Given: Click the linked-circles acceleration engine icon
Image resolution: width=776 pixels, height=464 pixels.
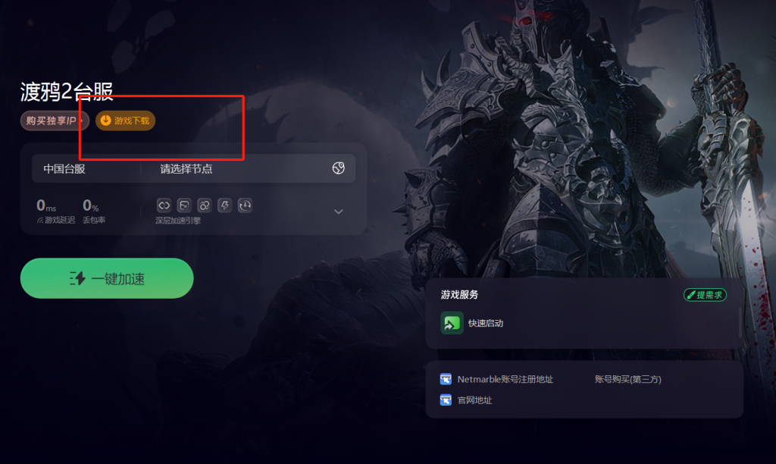Looking at the screenshot, I should click(x=205, y=205).
